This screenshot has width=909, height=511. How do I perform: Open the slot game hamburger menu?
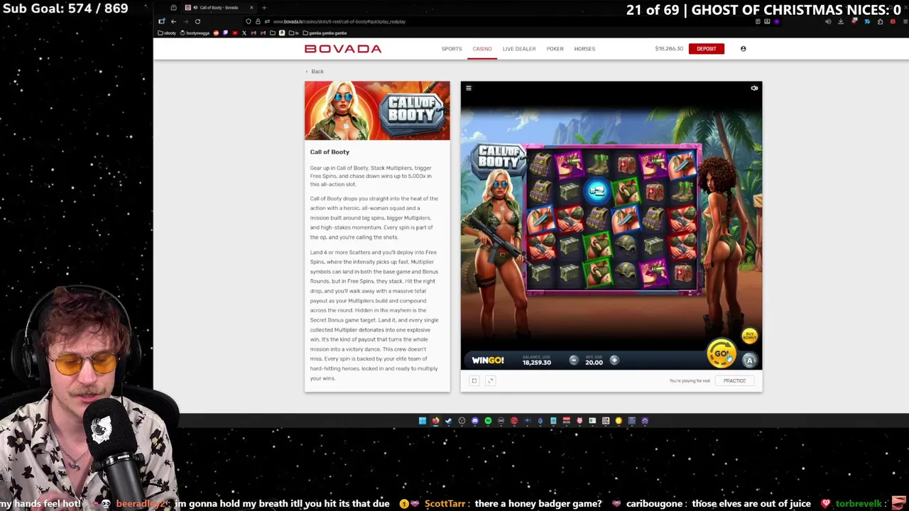point(469,88)
